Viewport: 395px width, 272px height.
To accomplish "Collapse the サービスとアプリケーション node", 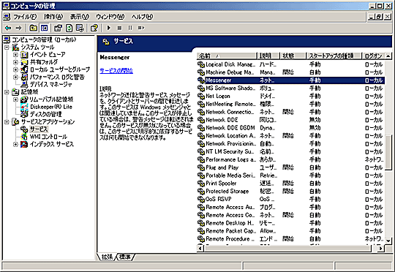I will tap(7, 122).
